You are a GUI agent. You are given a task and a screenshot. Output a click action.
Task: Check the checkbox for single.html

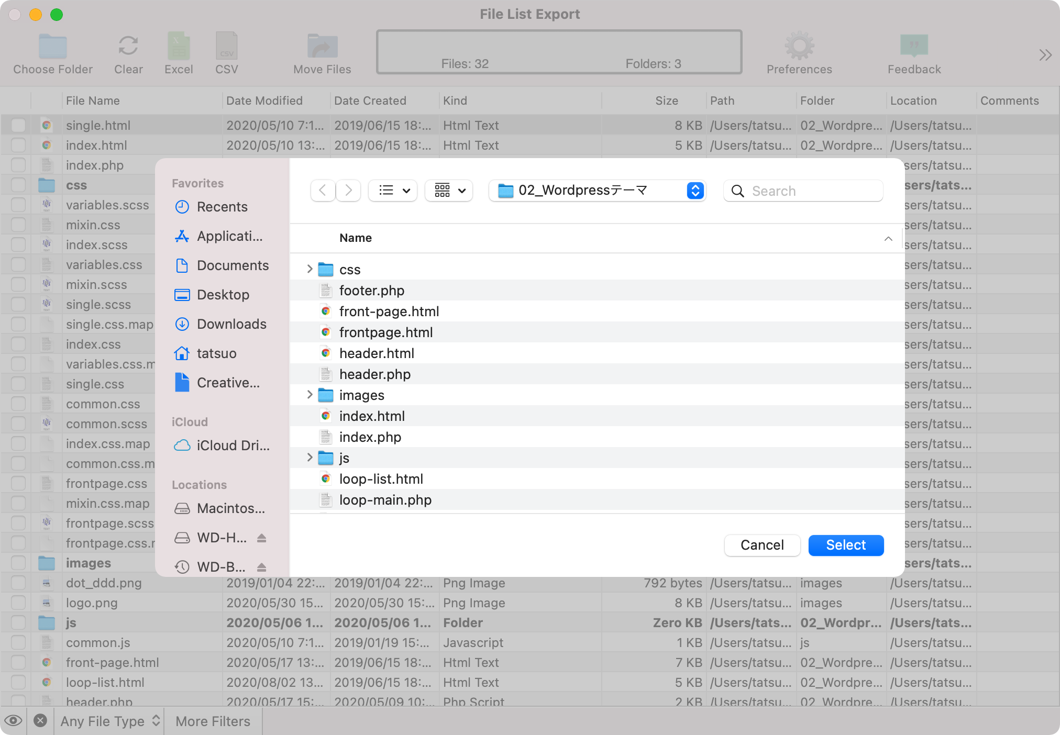click(18, 125)
